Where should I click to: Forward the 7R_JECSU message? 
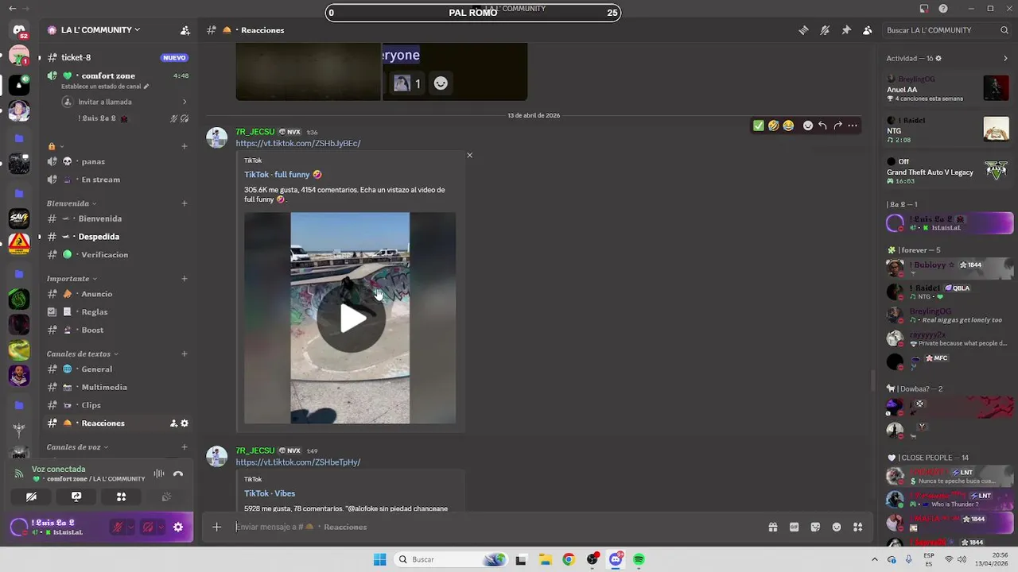click(x=837, y=126)
